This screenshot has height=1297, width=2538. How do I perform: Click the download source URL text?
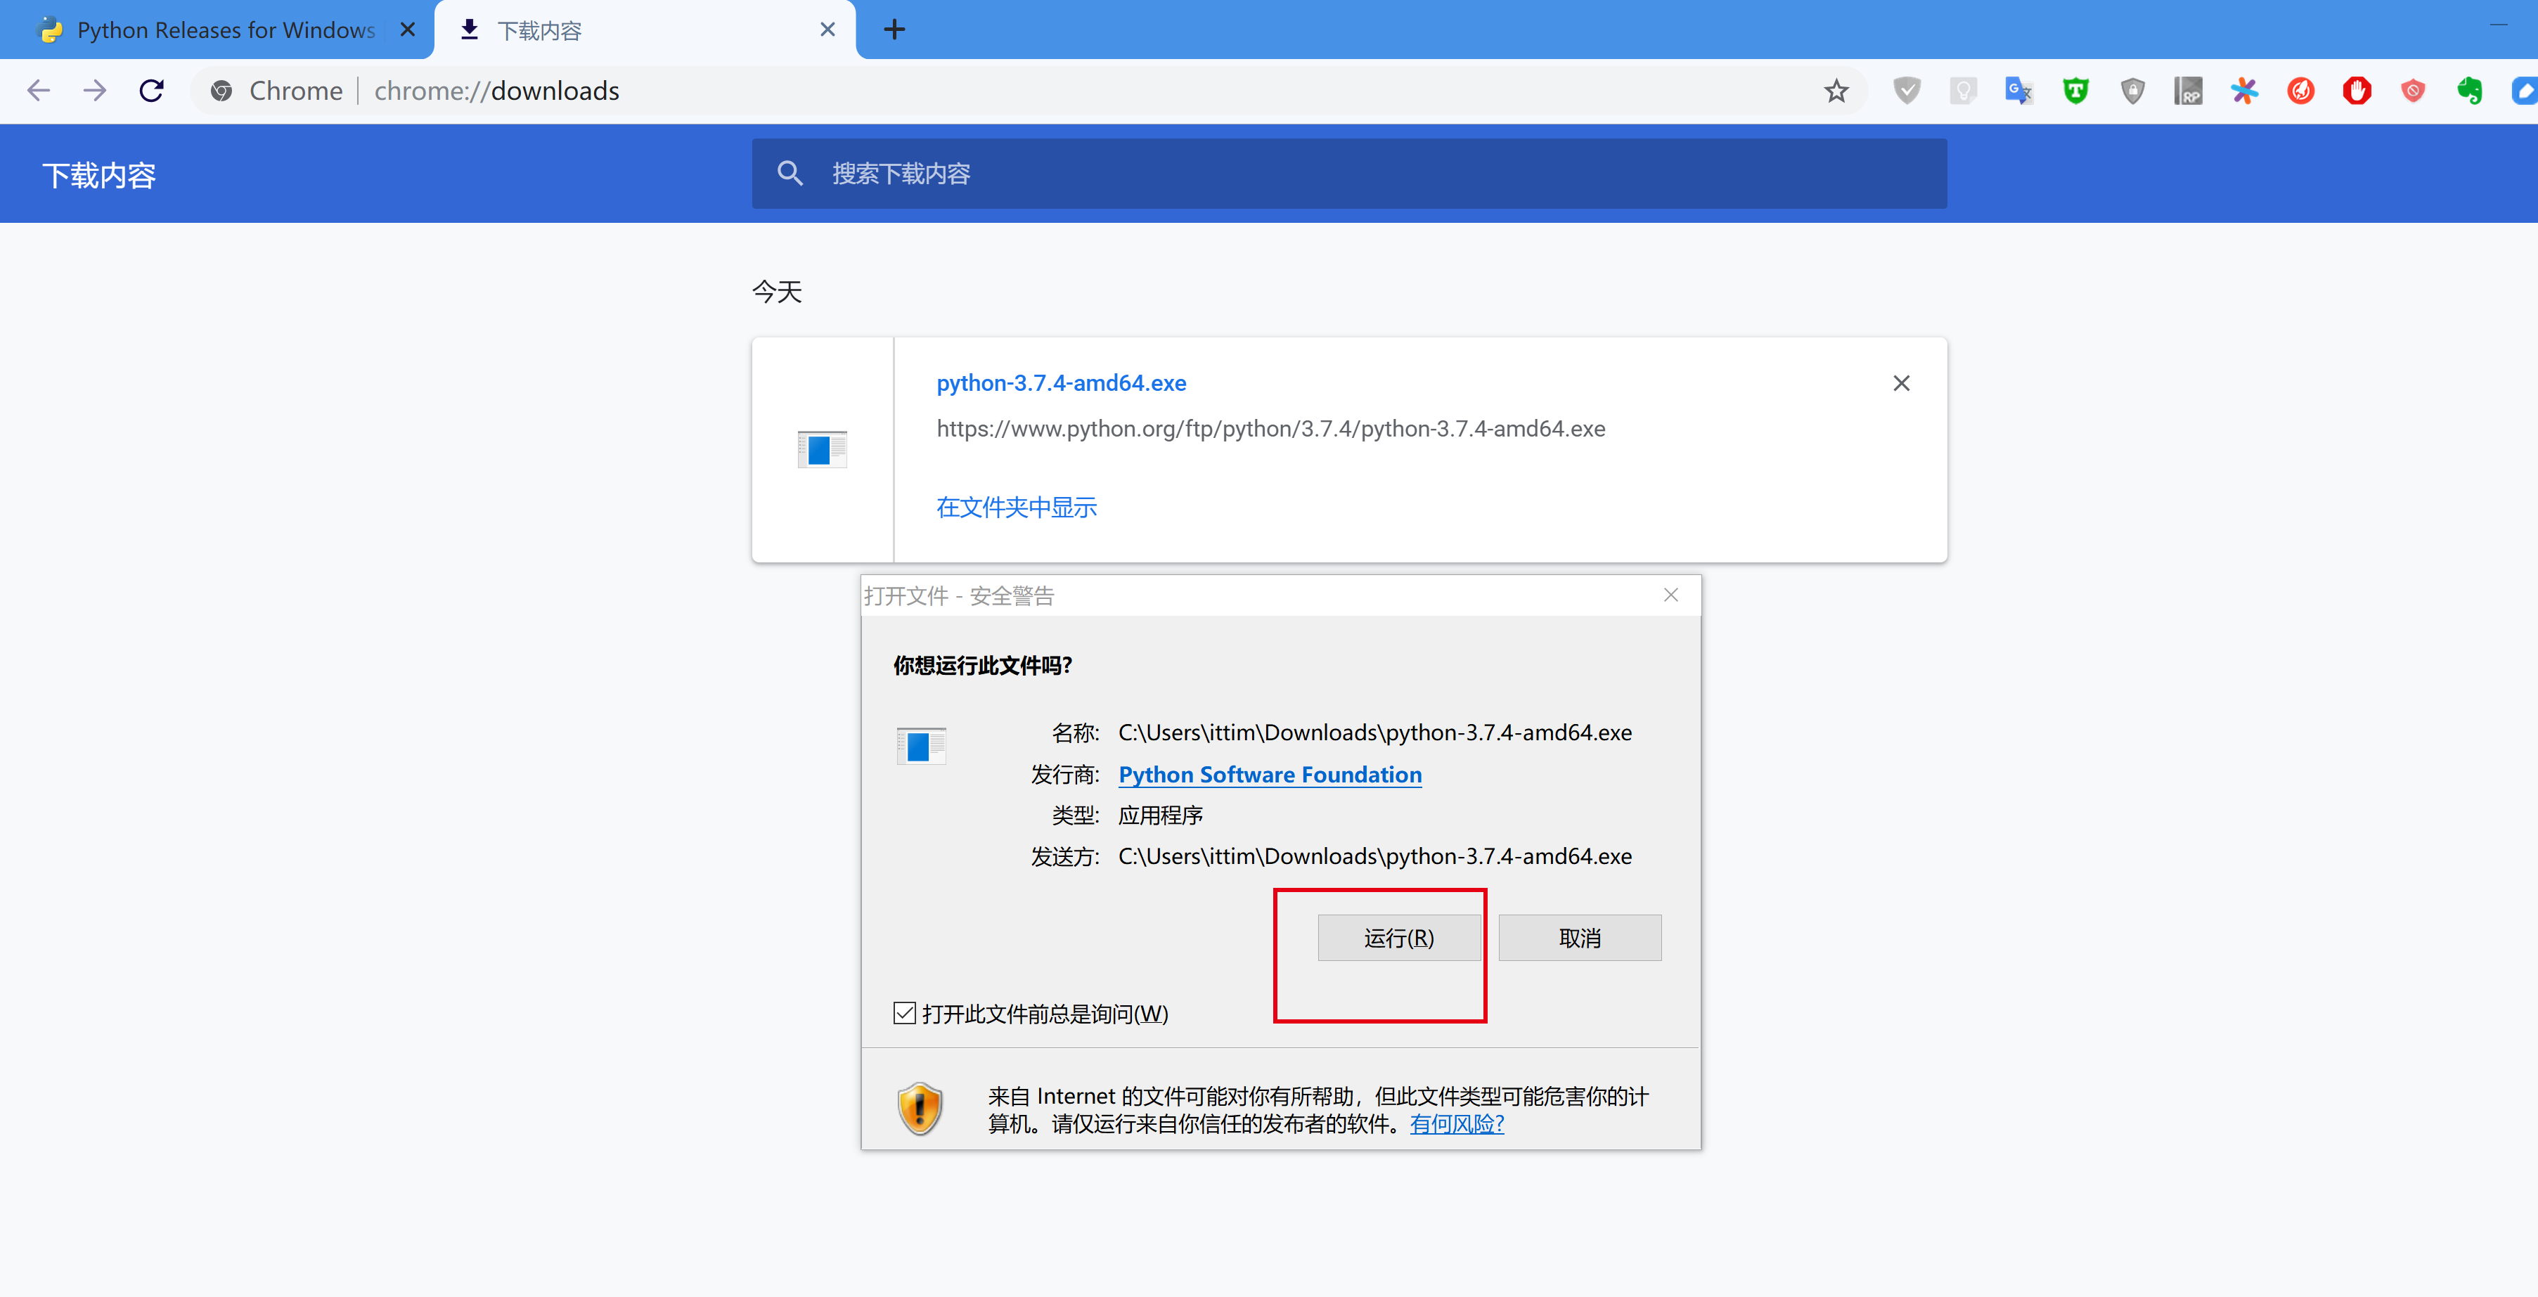coord(1271,430)
